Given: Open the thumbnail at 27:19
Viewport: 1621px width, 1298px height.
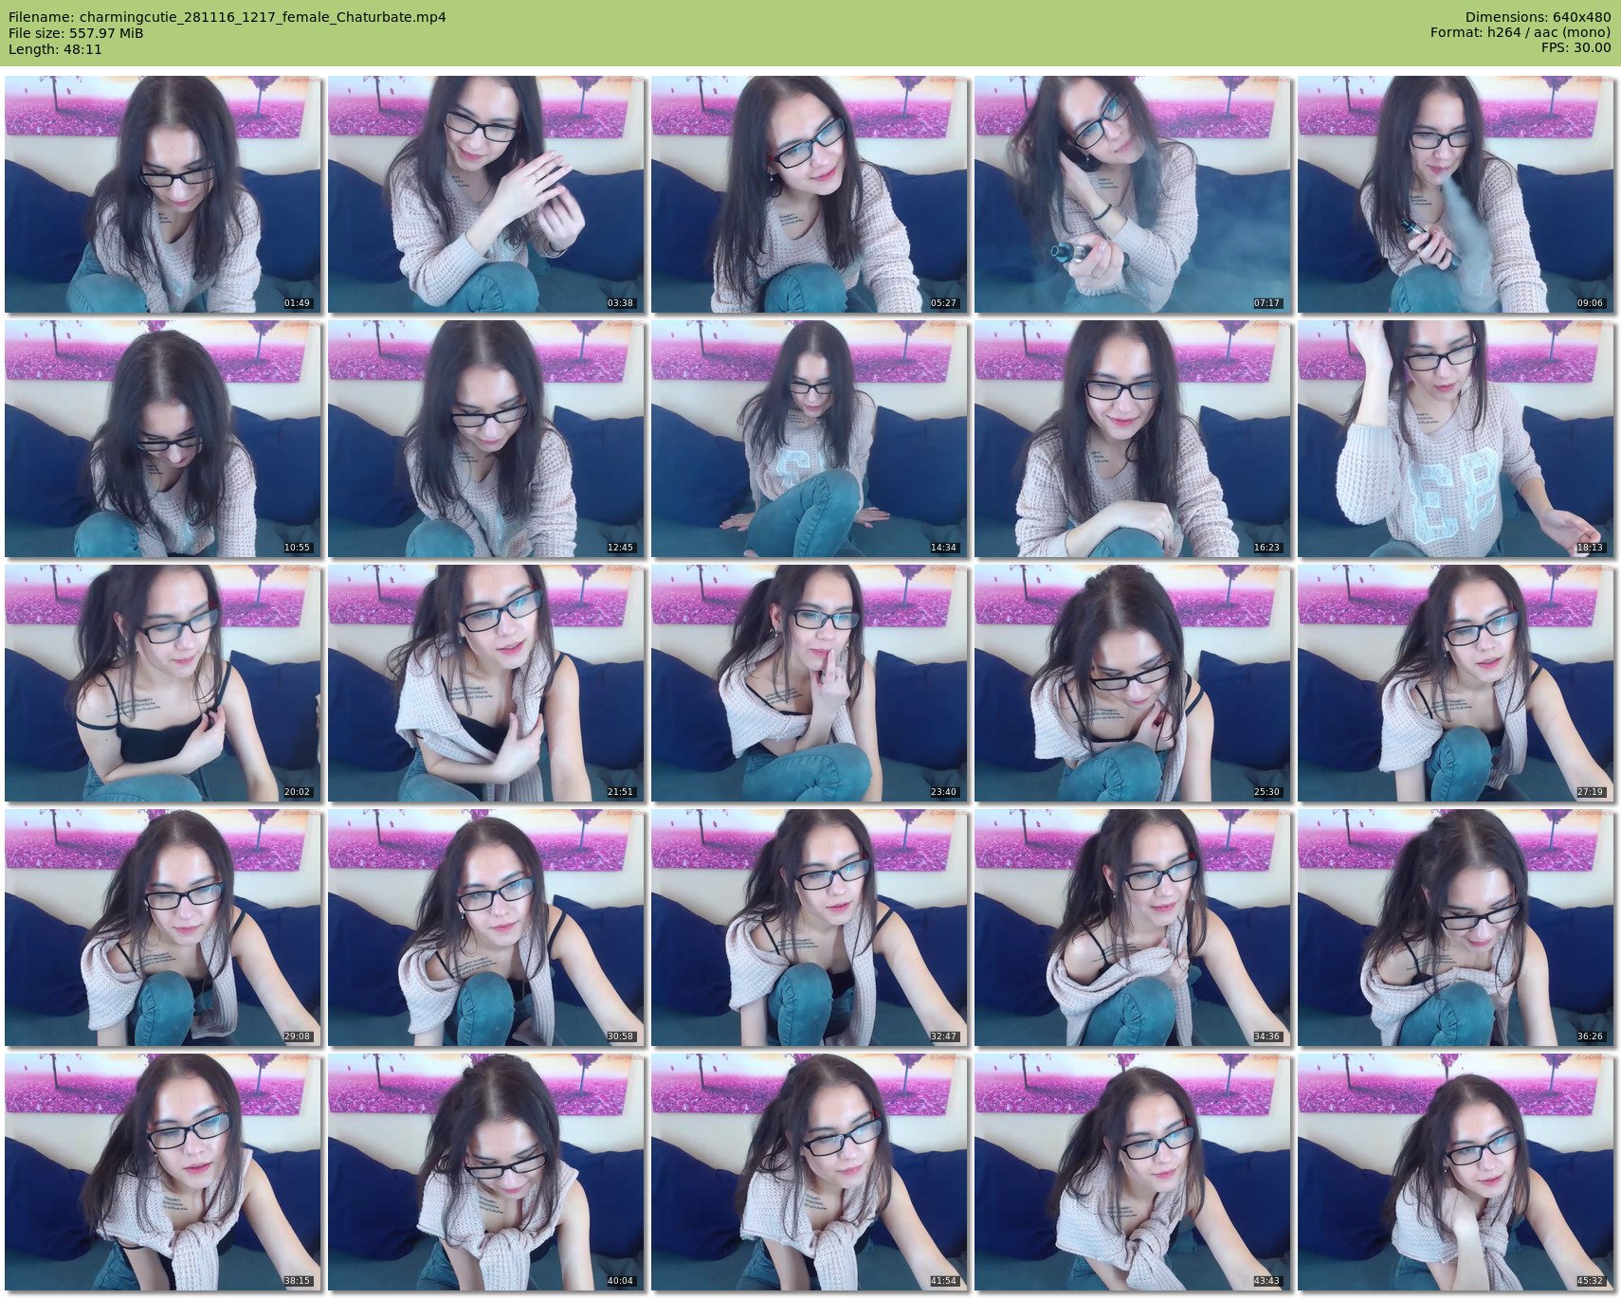Looking at the screenshot, I should [1455, 683].
